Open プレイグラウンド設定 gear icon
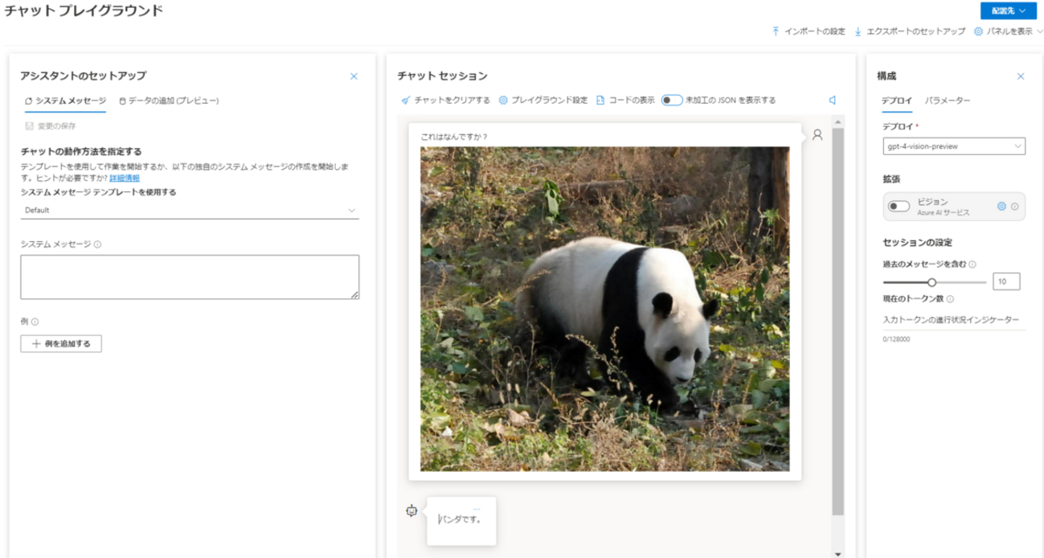Image resolution: width=1044 pixels, height=558 pixels. (503, 101)
